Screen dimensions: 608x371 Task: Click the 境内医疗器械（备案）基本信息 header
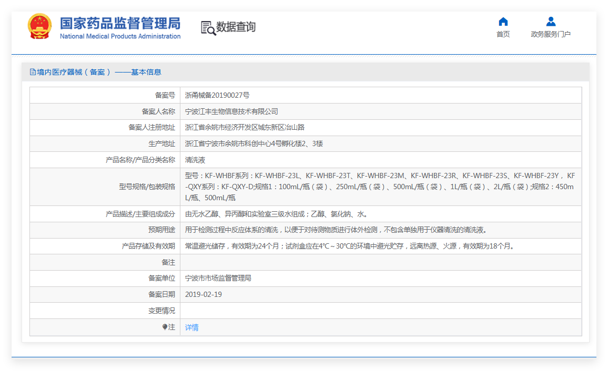tap(95, 72)
